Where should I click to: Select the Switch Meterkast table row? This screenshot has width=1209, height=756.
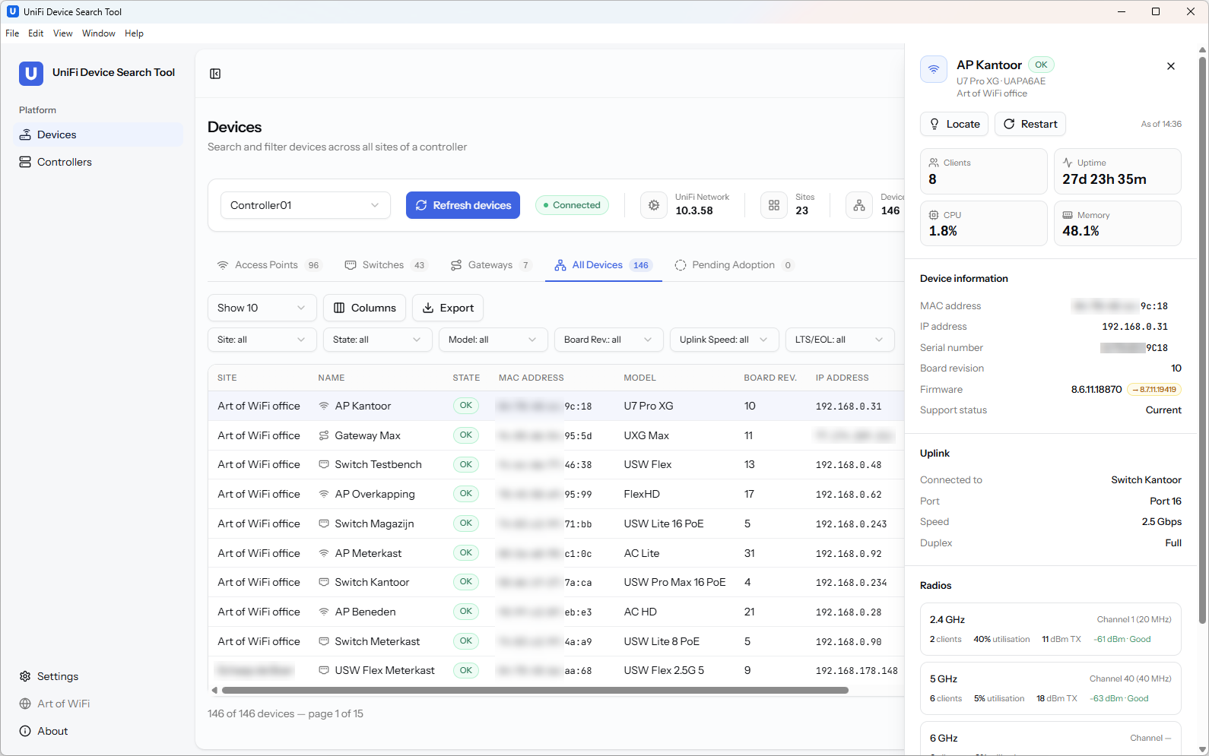coord(556,641)
